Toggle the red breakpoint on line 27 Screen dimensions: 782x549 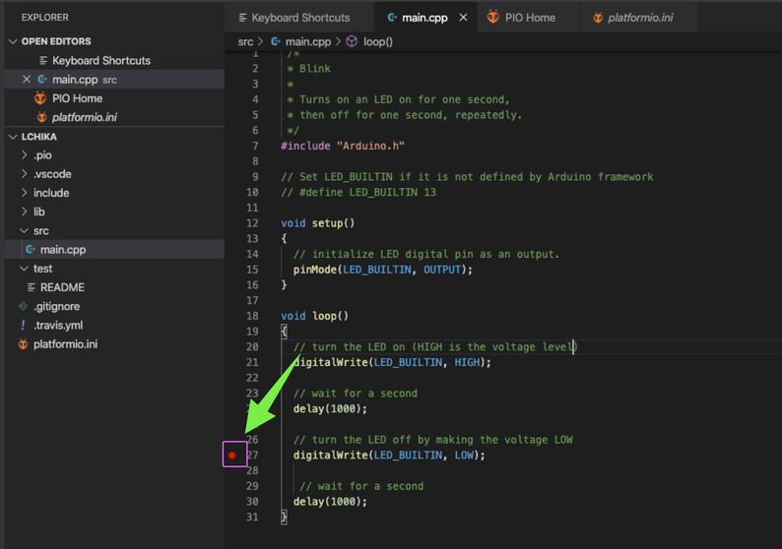pyautogui.click(x=232, y=455)
